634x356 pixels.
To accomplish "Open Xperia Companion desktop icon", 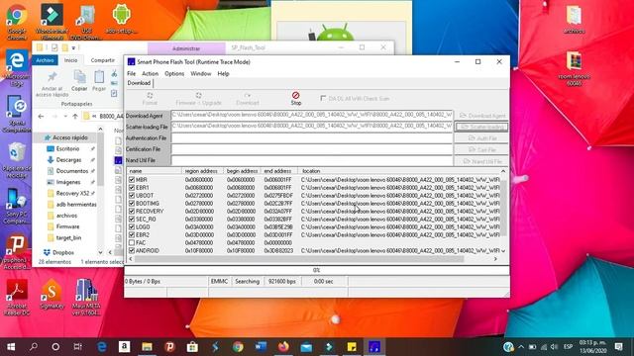I will pyautogui.click(x=17, y=114).
